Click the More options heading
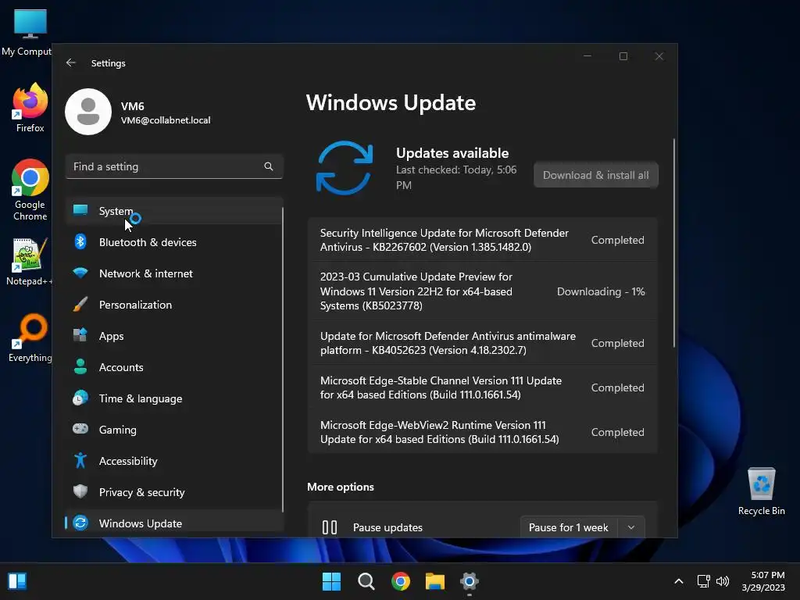 [x=341, y=487]
